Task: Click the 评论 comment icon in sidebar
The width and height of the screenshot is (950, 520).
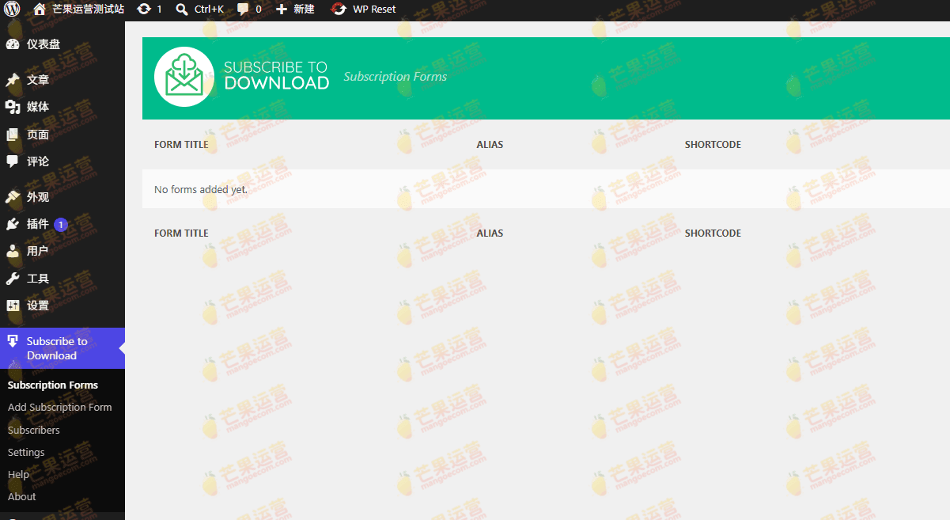Action: pyautogui.click(x=13, y=161)
